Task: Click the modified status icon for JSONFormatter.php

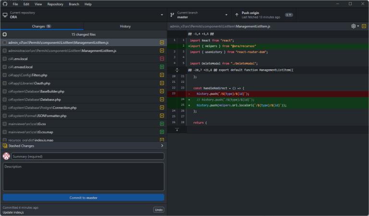Action: click(x=162, y=115)
